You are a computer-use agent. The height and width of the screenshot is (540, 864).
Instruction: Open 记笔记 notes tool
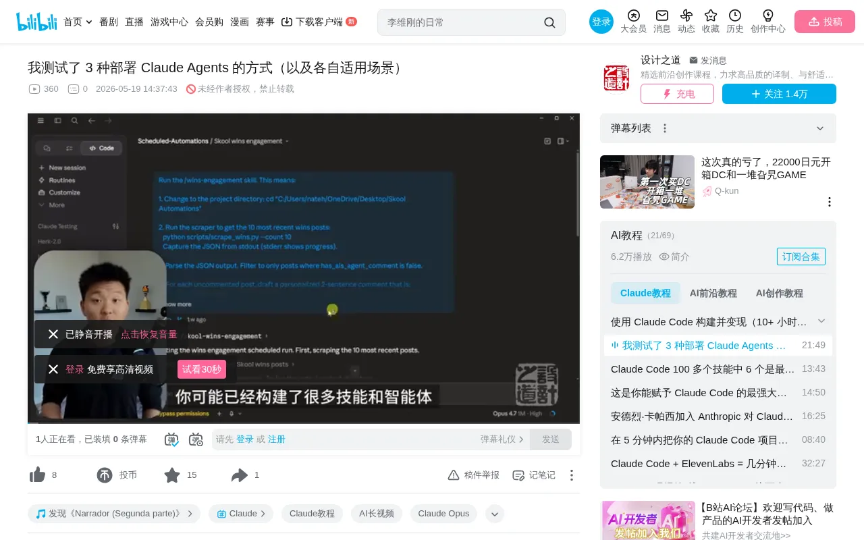click(x=534, y=475)
